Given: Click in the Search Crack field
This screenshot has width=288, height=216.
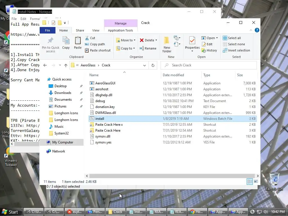Looking at the screenshot, I should coord(209,65).
